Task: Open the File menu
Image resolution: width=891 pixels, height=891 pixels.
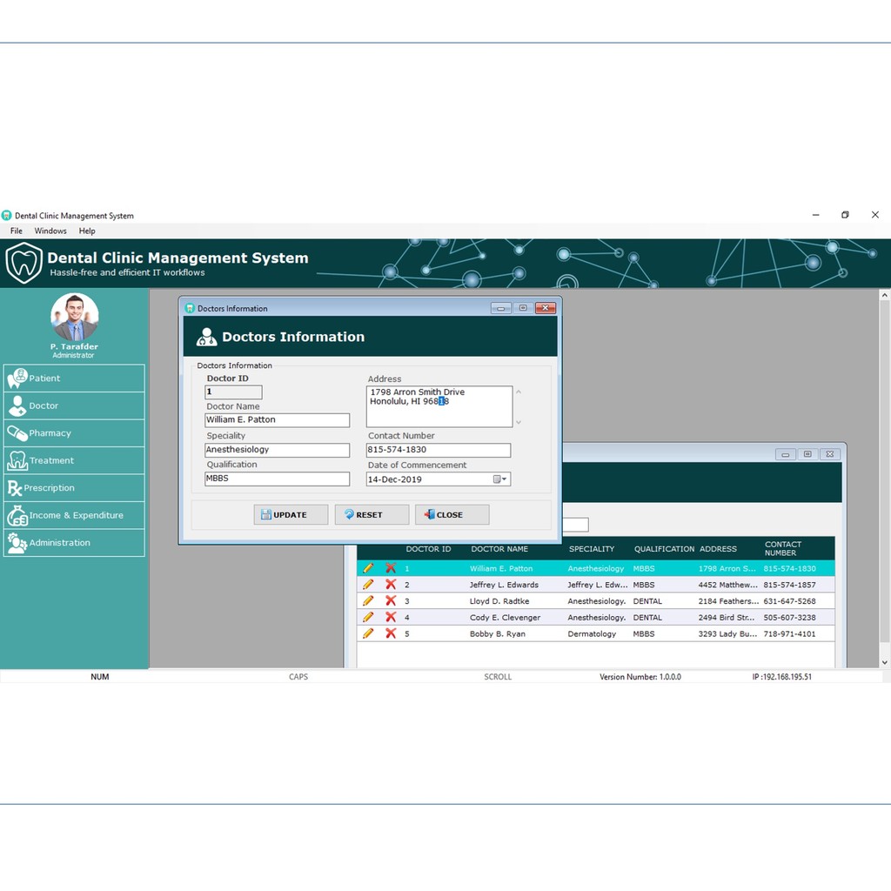Action: pyautogui.click(x=17, y=231)
